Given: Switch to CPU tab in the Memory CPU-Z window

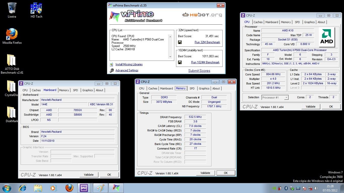Looking at the screenshot, I should click(x=142, y=88).
